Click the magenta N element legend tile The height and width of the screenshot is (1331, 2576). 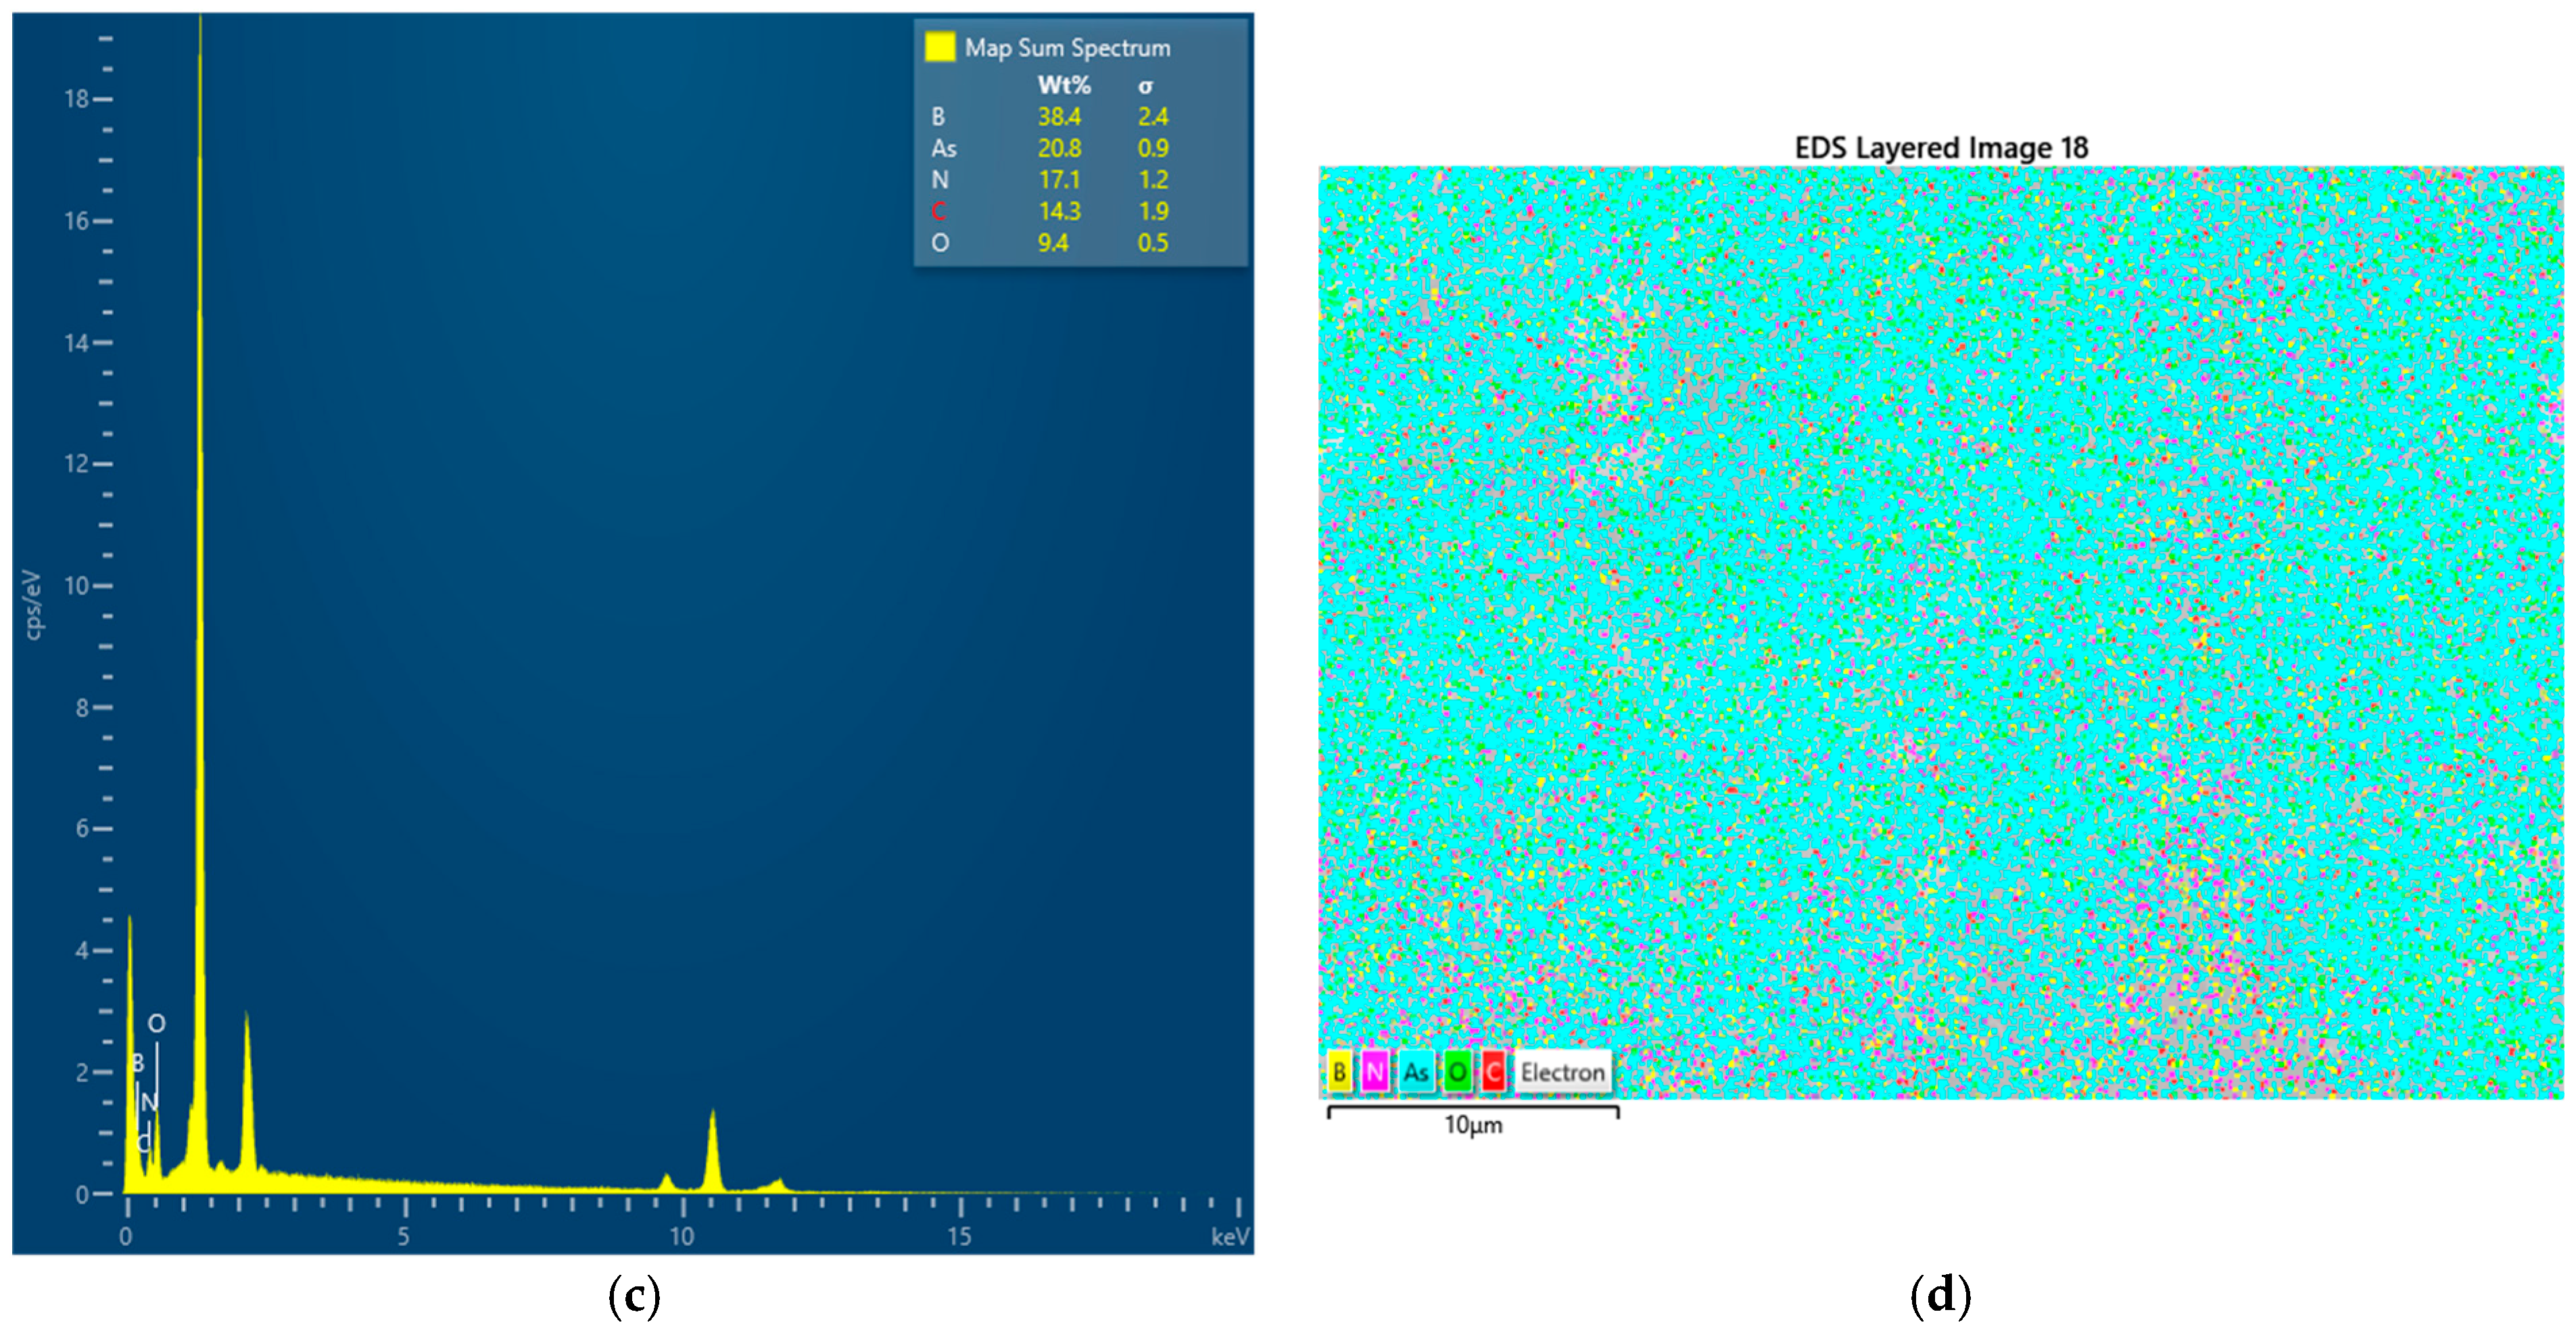pos(1375,1072)
